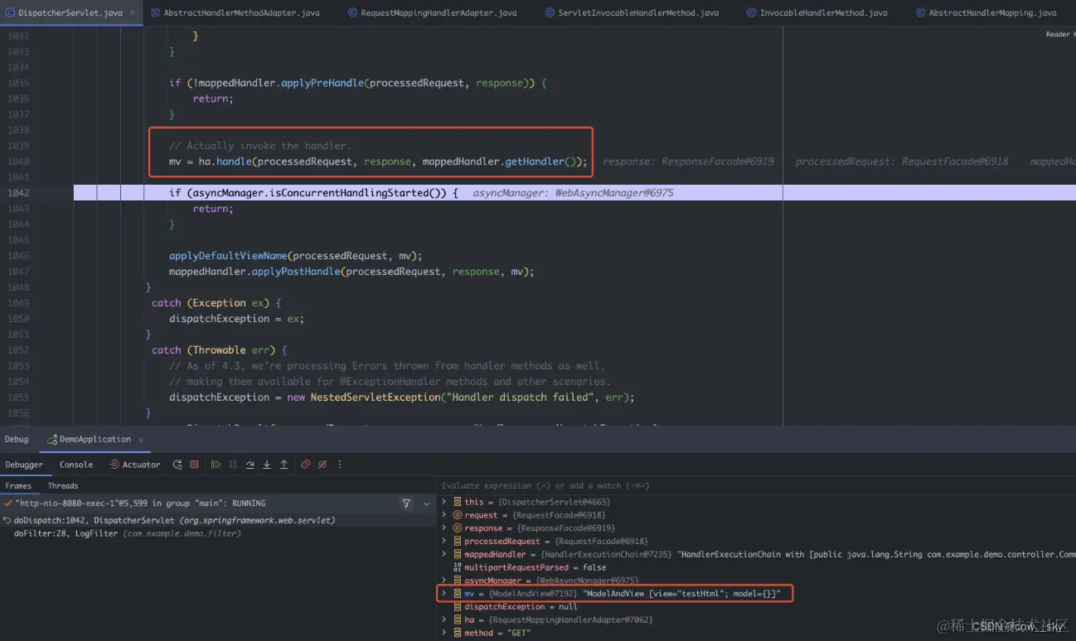Click gutter line number 1040
Viewport: 1076px width, 641px height.
tap(17, 161)
